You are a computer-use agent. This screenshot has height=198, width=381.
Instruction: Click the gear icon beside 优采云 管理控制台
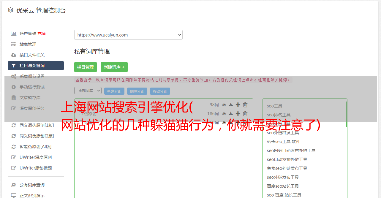click(11, 10)
